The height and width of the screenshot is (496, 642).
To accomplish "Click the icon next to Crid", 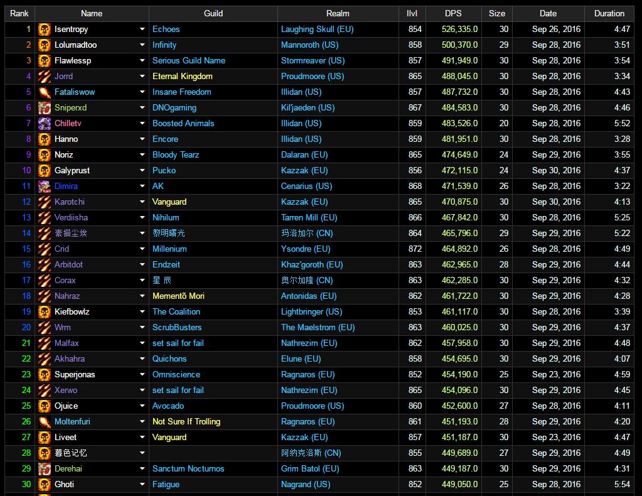I will coord(44,249).
